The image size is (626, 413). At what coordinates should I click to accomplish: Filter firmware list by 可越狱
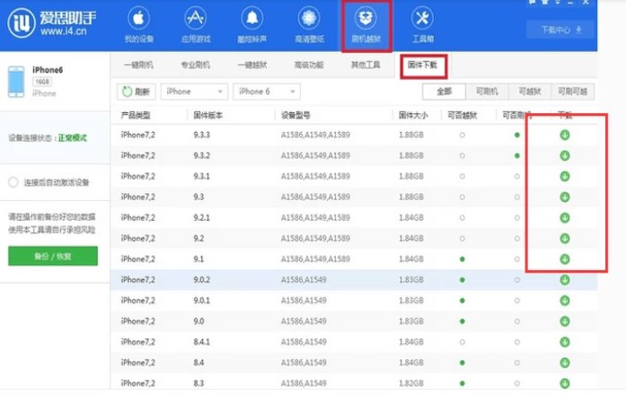530,92
